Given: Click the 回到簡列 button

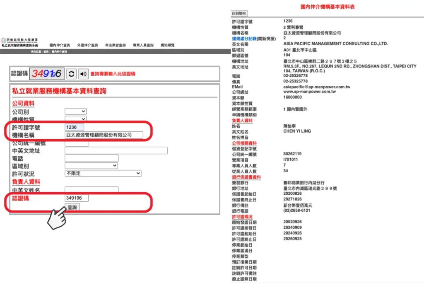Looking at the screenshot, I should coord(238,13).
